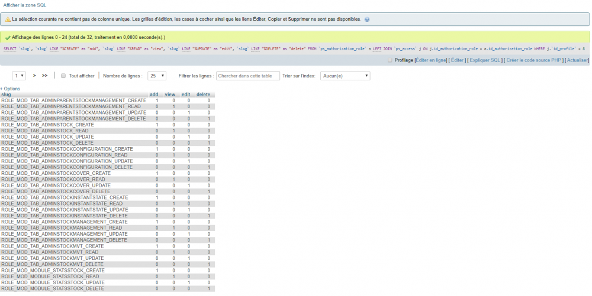
Task: Click the LEFT keyword in the SQL query
Action: [377, 49]
